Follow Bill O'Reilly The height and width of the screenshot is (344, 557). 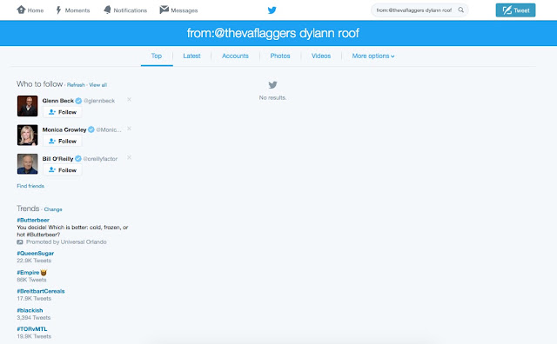click(x=63, y=170)
